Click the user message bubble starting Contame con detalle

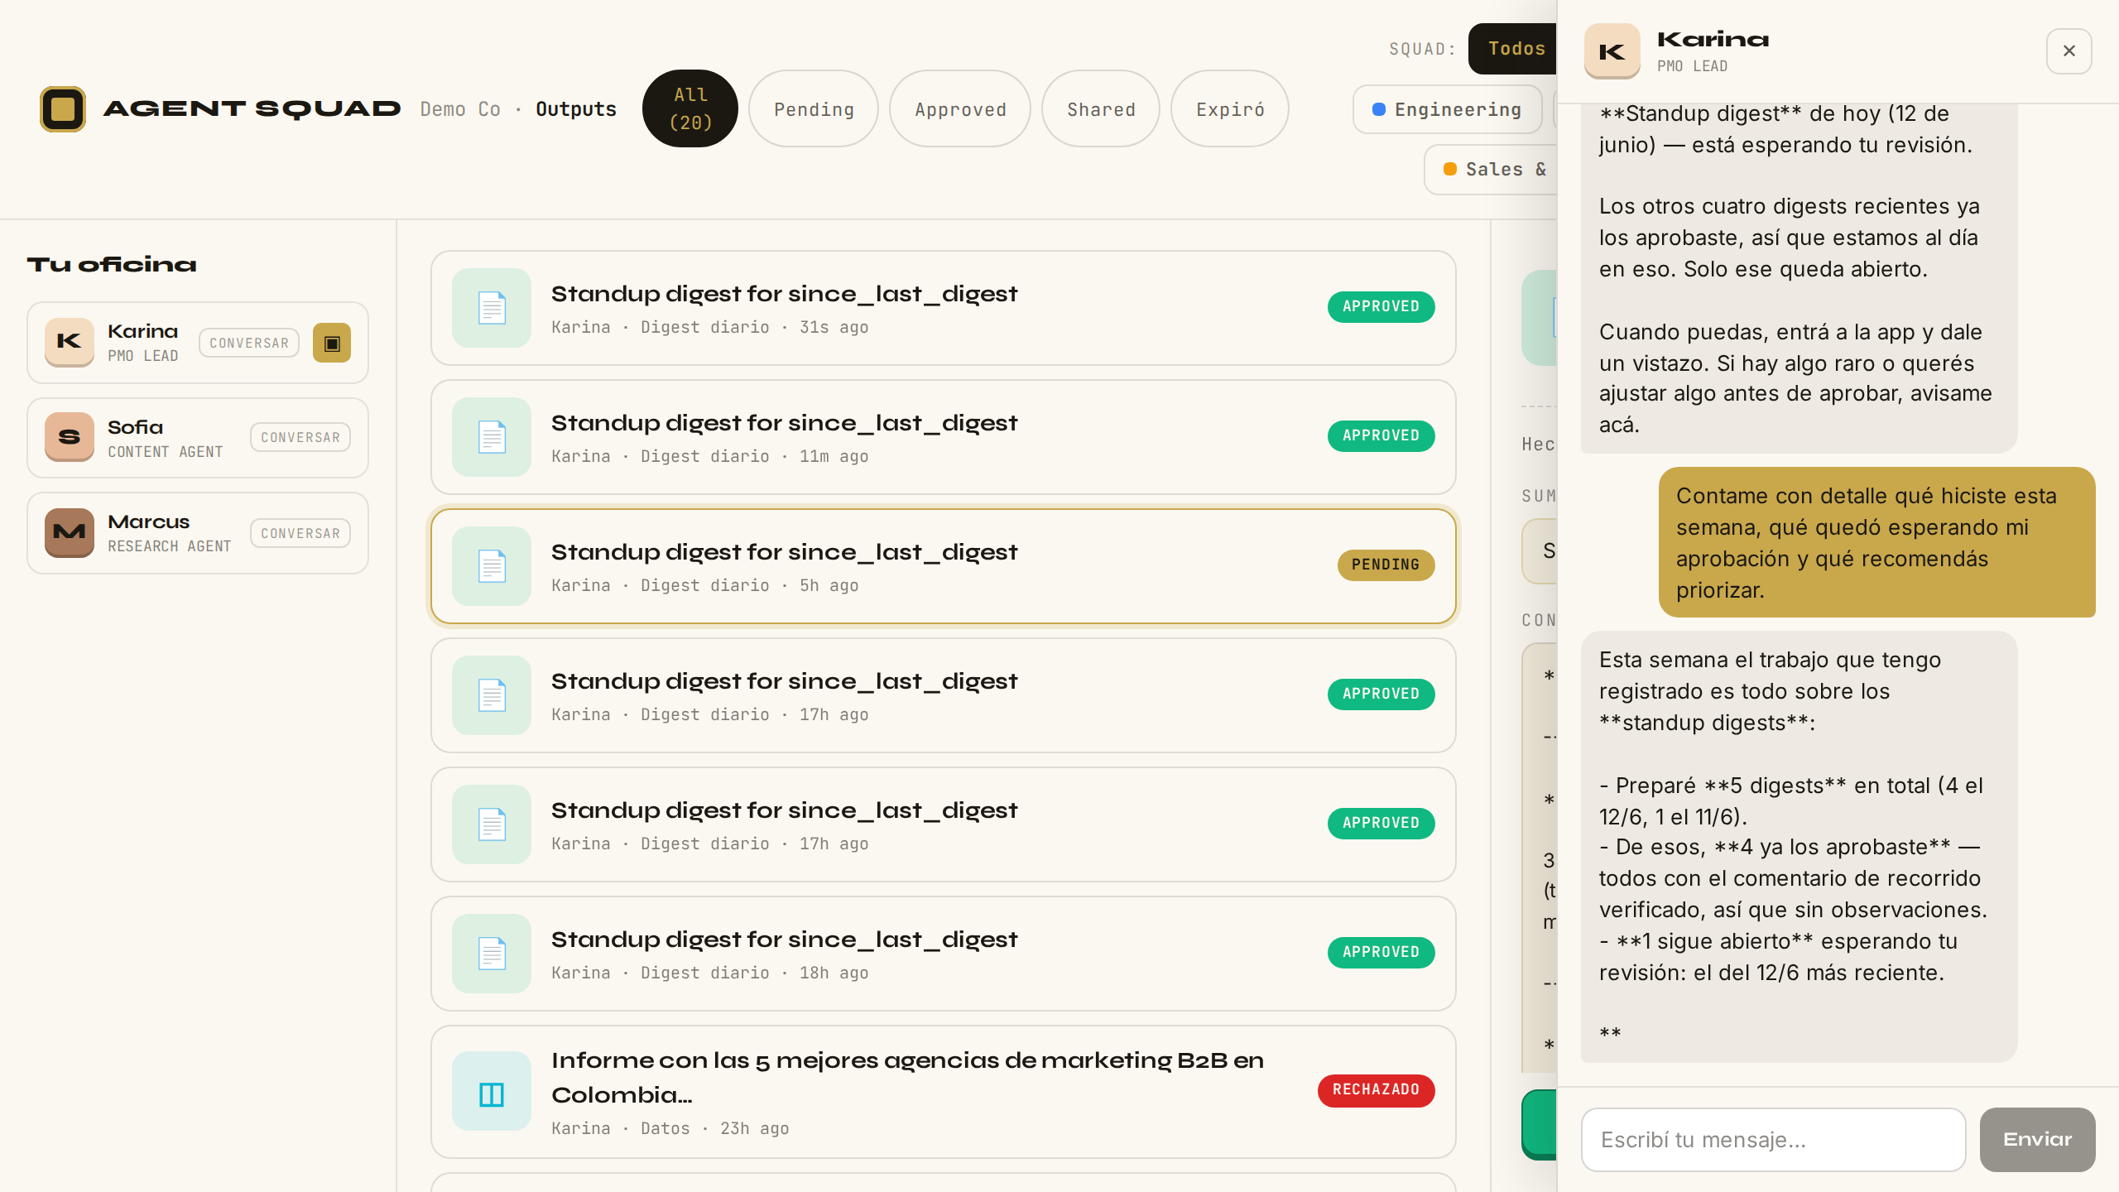point(1876,542)
